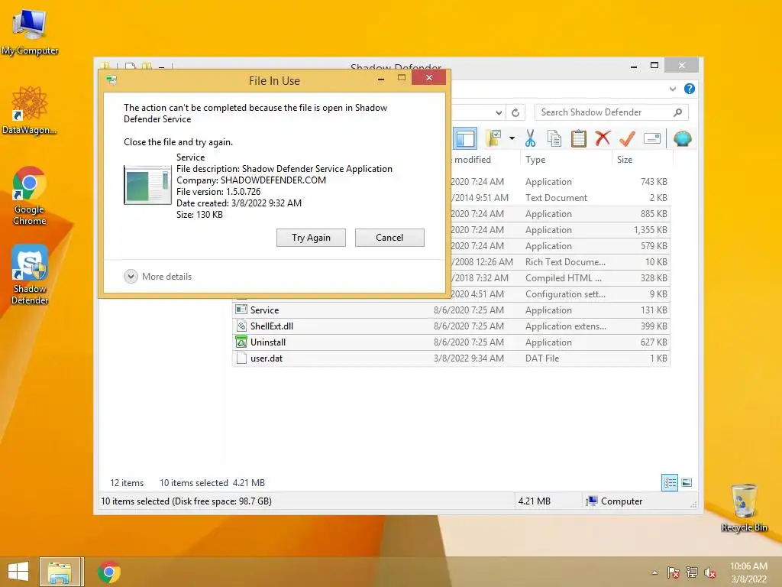Delete selected files with red X
The width and height of the screenshot is (782, 587).
point(603,138)
